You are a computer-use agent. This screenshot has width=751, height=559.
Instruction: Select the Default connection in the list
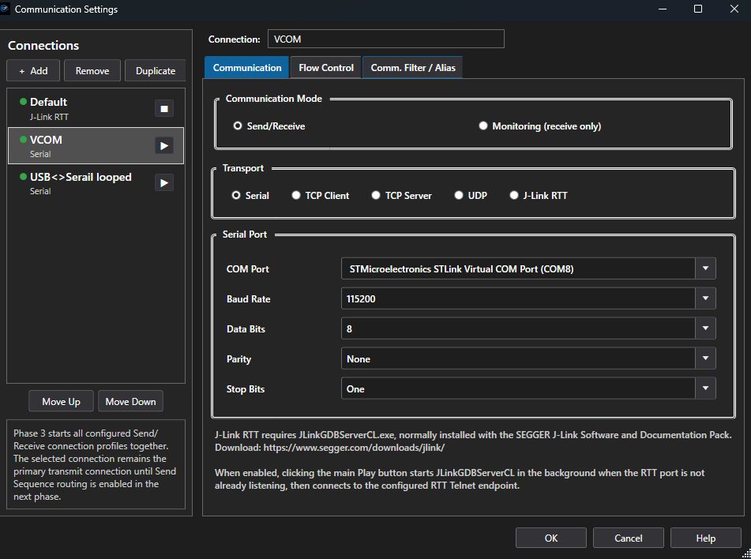tap(96, 108)
